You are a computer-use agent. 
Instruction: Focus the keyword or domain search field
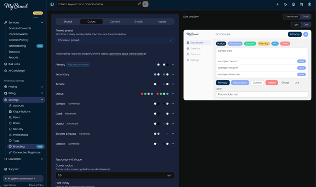(97, 4)
